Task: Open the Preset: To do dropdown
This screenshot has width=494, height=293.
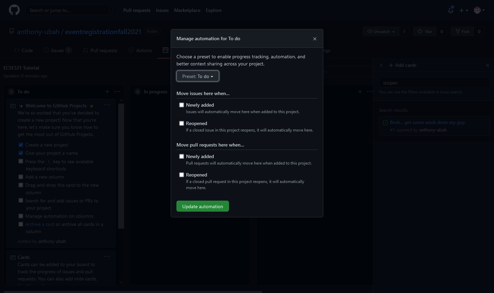Action: [198, 76]
